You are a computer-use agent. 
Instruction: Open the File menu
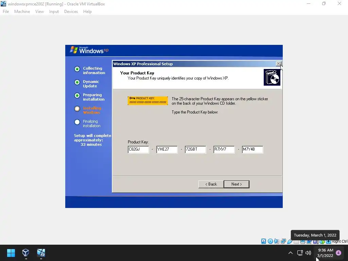pos(6,12)
